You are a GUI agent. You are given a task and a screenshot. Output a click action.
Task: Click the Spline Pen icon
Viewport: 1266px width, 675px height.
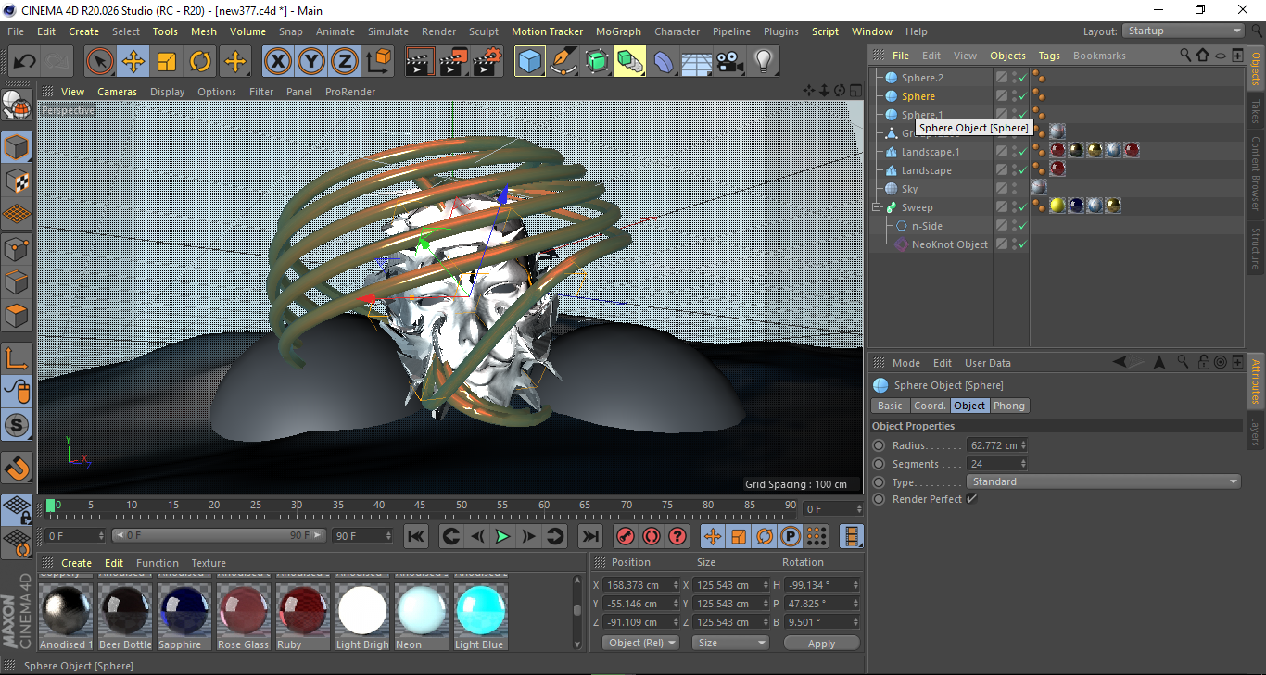(x=563, y=62)
